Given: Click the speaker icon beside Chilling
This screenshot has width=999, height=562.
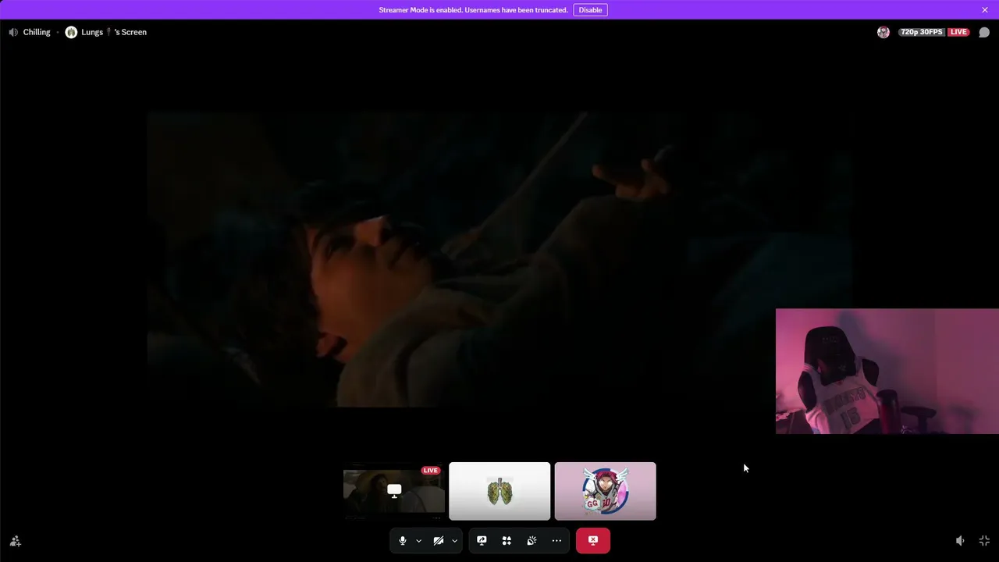Looking at the screenshot, I should tap(13, 32).
